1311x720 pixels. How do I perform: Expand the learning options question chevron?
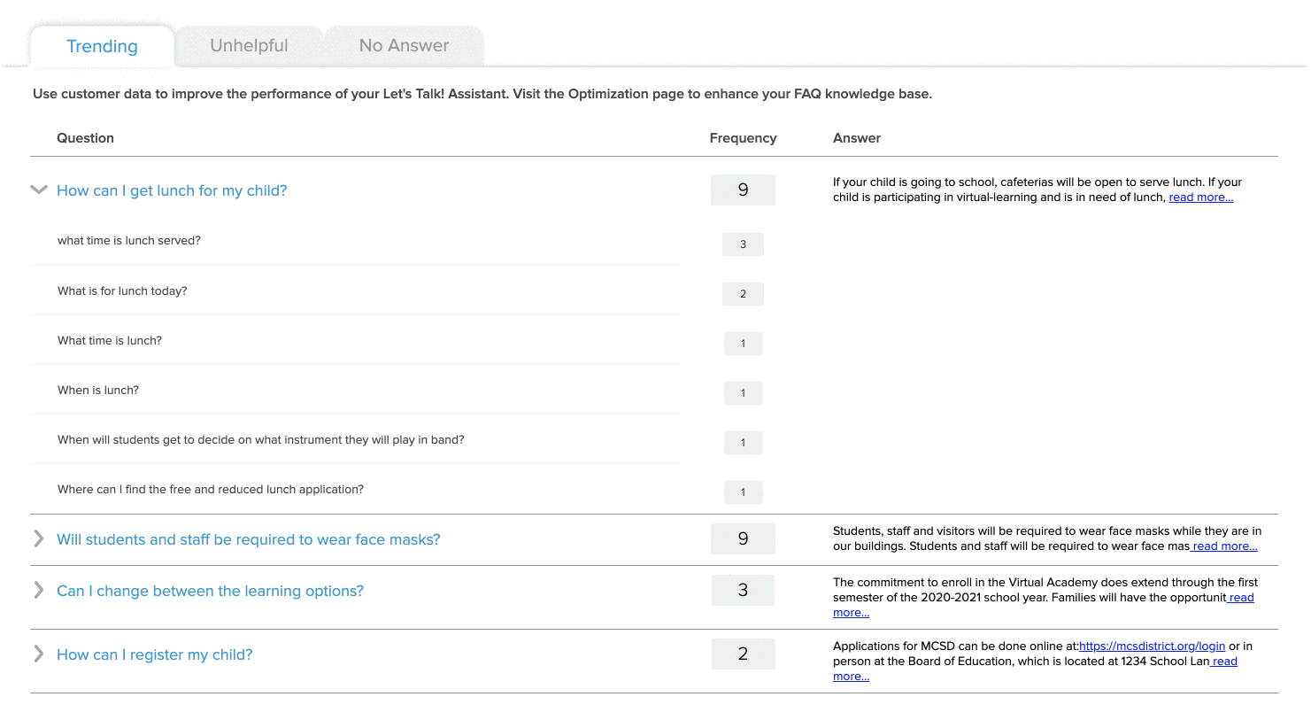[38, 591]
